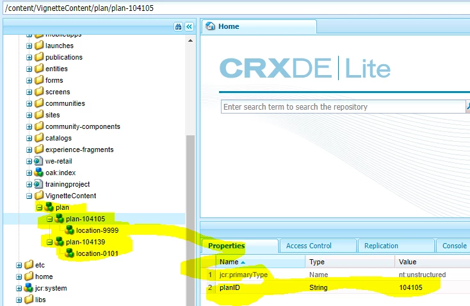Click the jcr:system node icon
Screen dimensions: 470x306
[28, 288]
